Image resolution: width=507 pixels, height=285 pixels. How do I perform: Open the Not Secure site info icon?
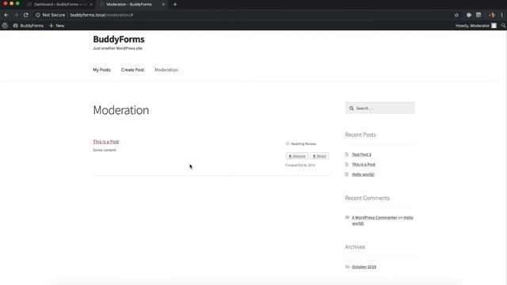pyautogui.click(x=38, y=15)
